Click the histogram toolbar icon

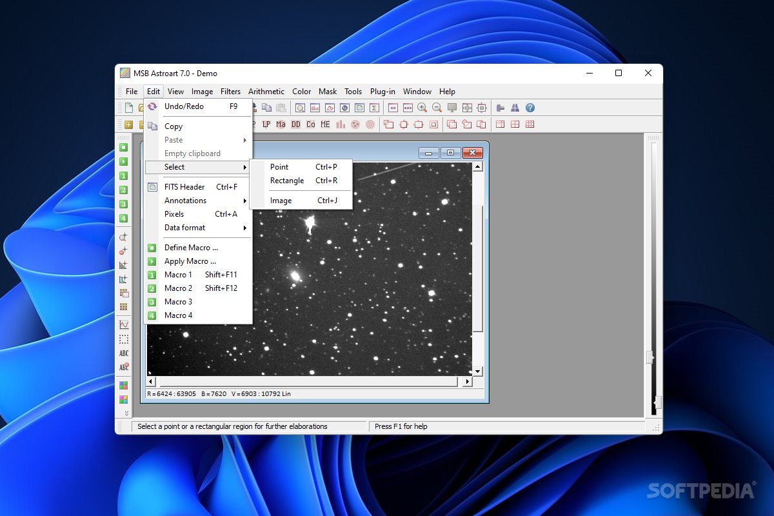click(x=315, y=108)
